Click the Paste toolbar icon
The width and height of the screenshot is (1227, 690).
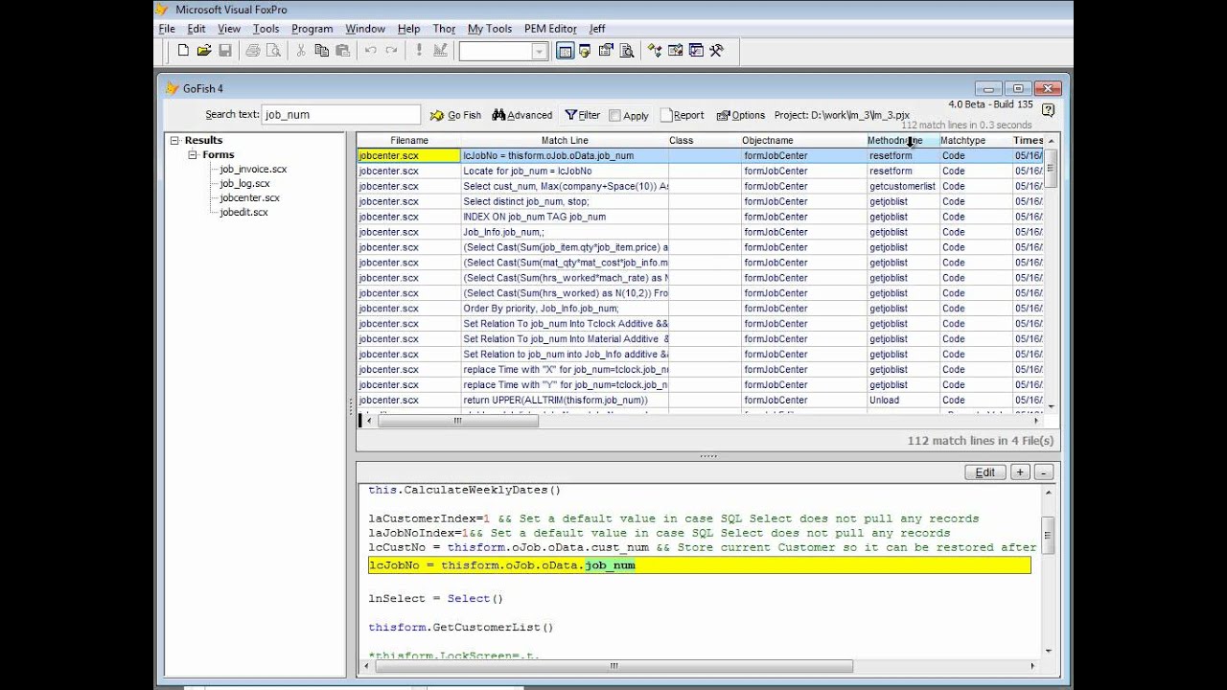(x=343, y=51)
